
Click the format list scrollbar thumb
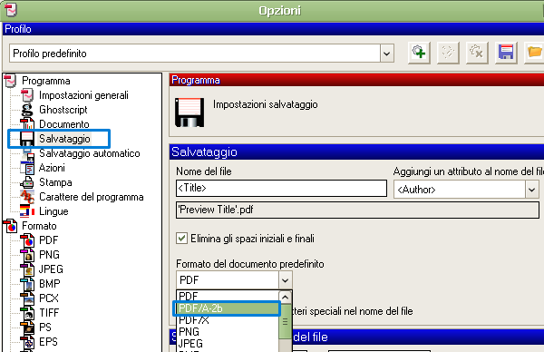click(286, 321)
